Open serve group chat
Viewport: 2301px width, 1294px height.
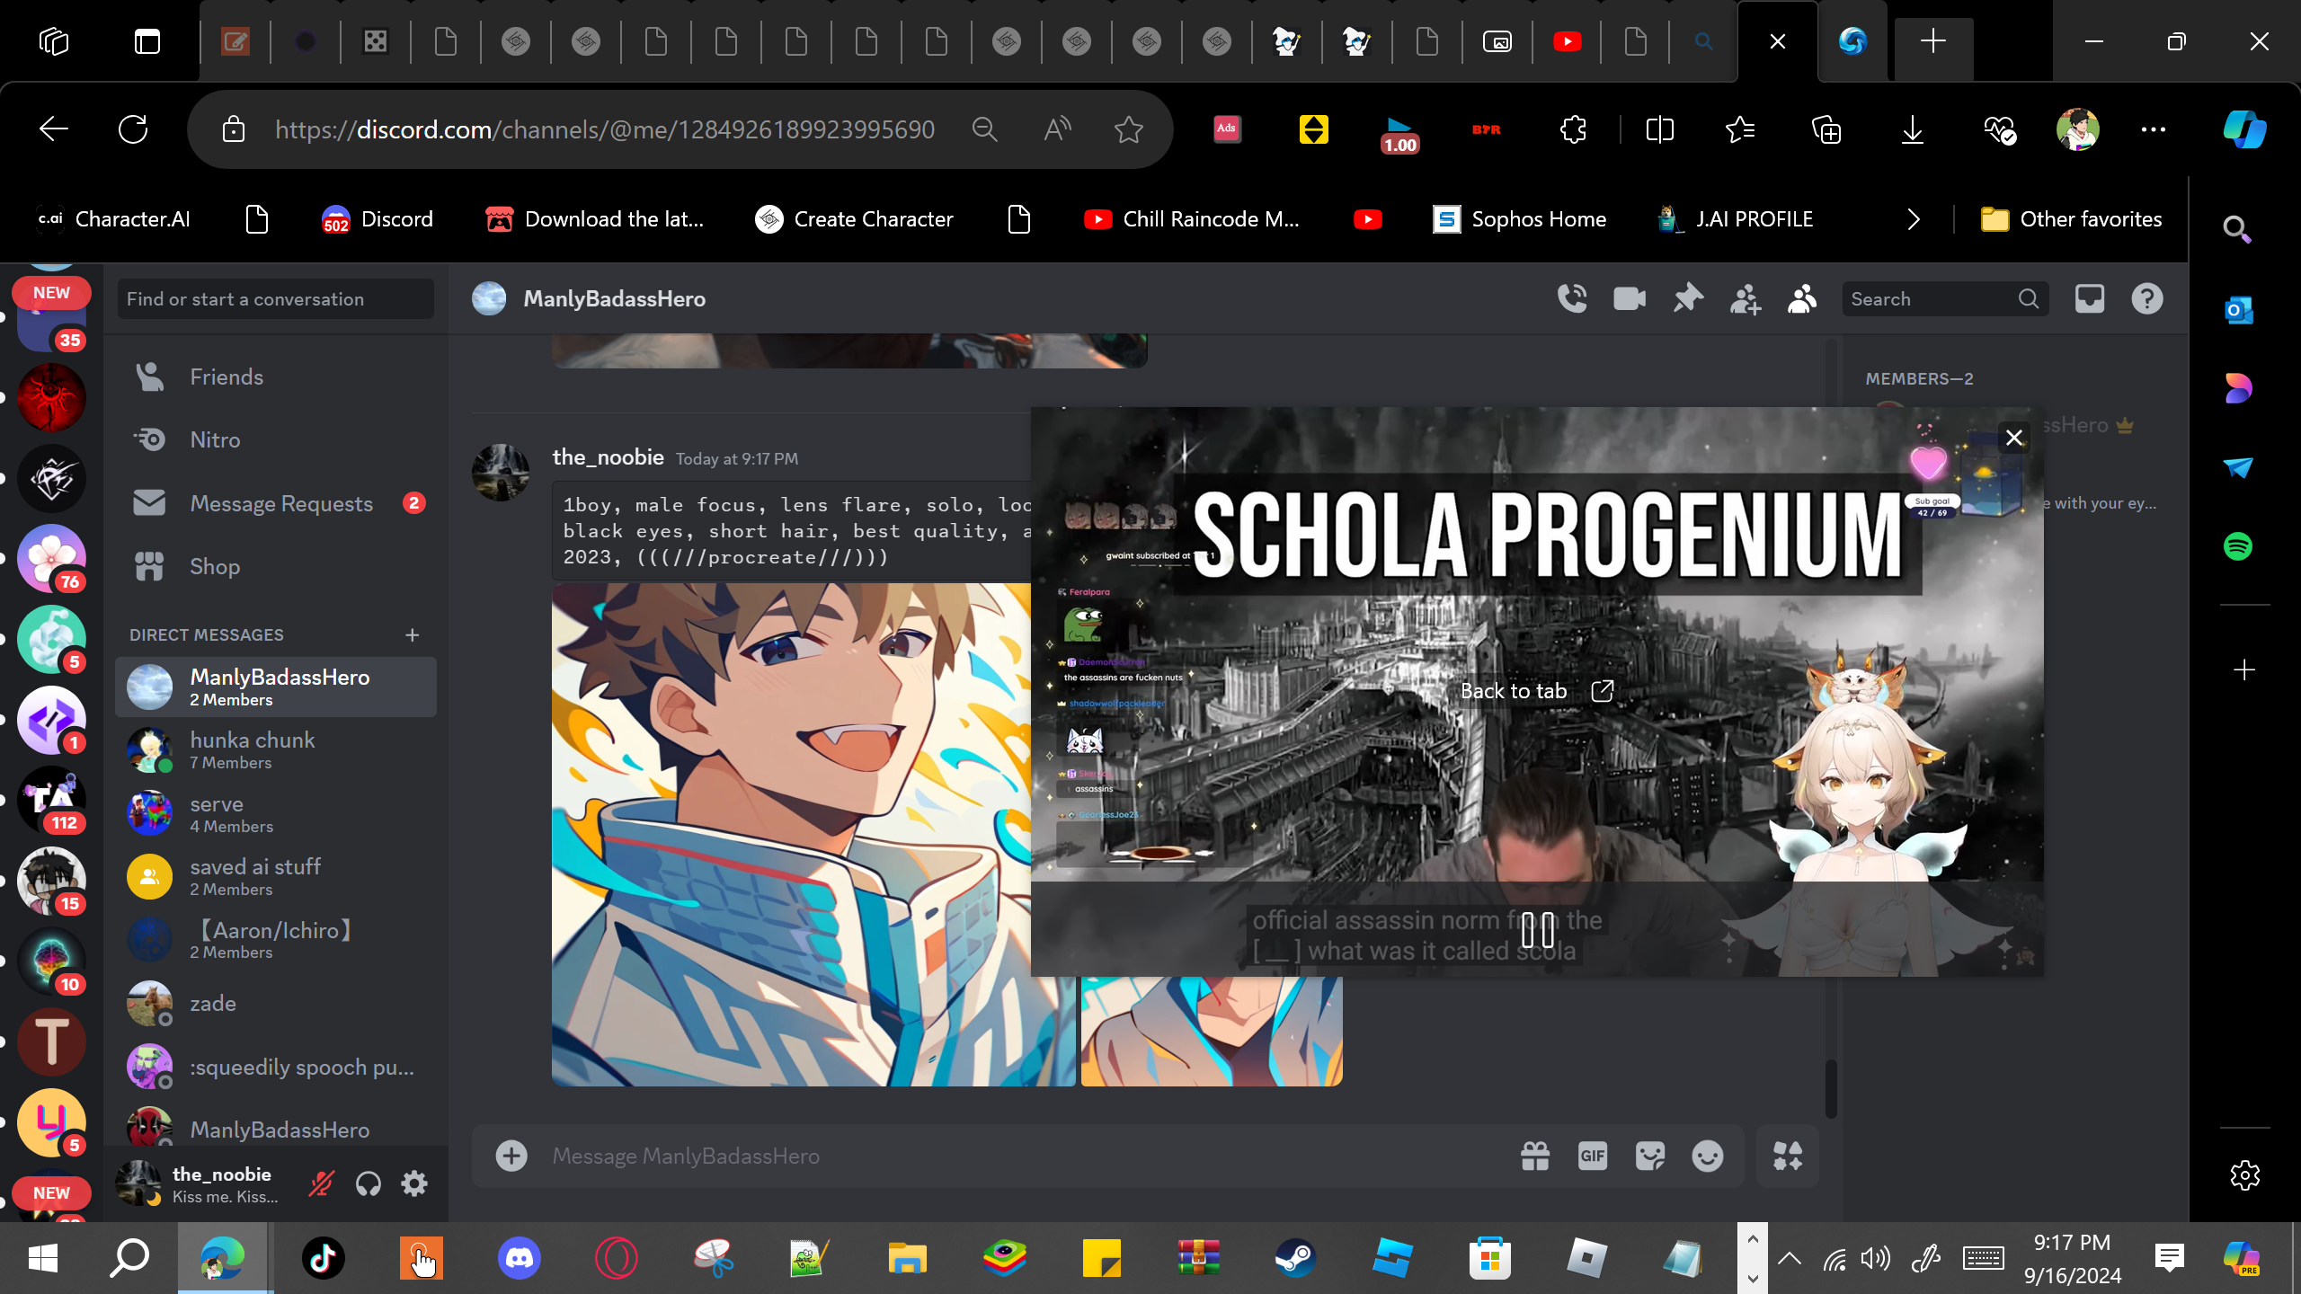[x=276, y=813]
